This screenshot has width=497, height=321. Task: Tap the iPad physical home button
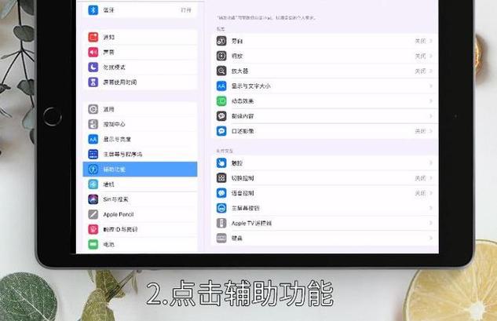coord(53,116)
